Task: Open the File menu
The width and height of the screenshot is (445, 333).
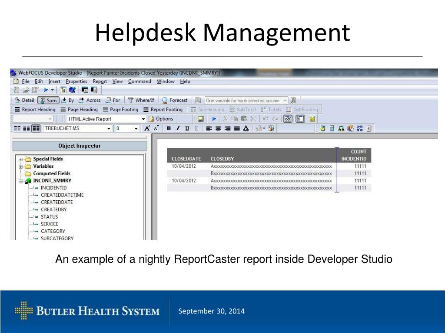Action: (x=26, y=81)
